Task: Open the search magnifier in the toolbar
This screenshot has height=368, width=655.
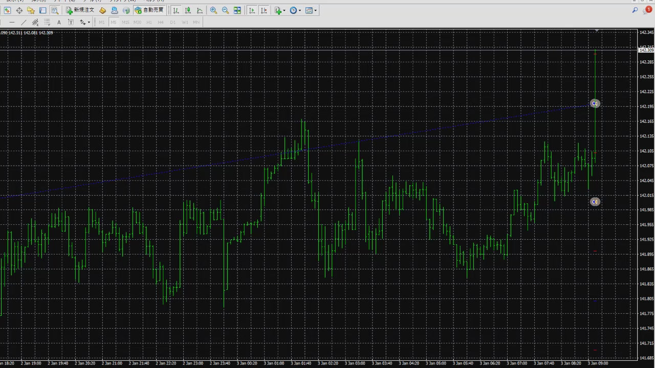Action: (x=635, y=10)
